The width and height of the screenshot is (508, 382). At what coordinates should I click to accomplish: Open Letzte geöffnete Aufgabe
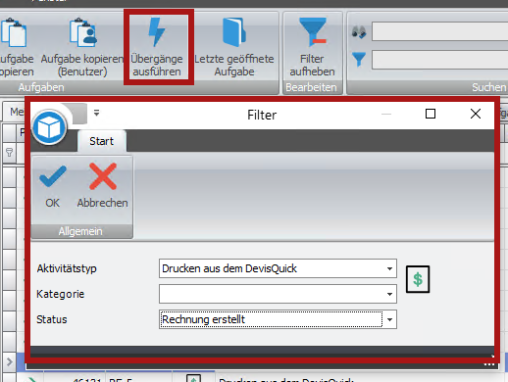coord(234,48)
